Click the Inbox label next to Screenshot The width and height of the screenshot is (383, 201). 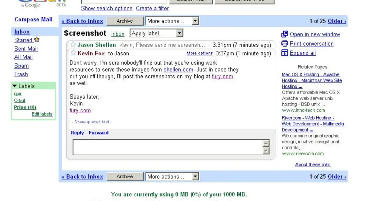(x=118, y=34)
